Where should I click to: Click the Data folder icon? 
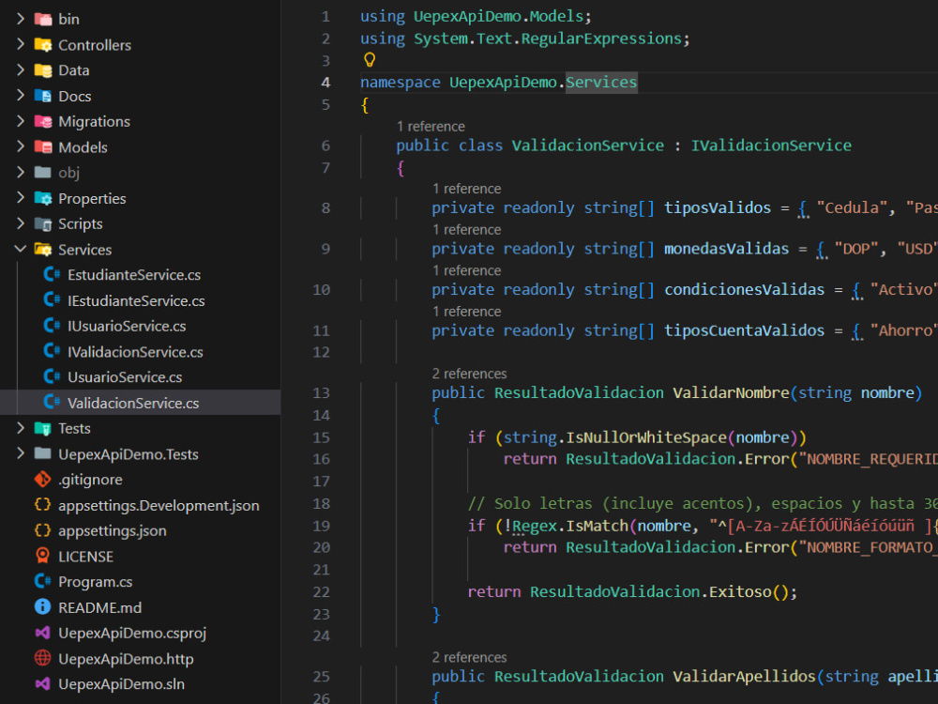[43, 70]
